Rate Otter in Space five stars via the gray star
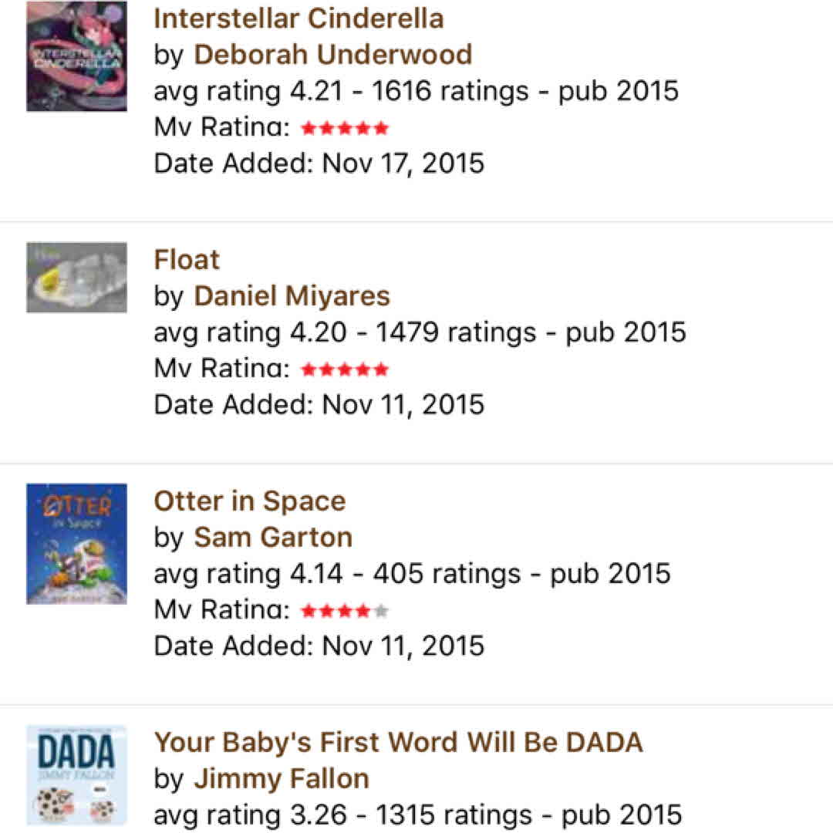The image size is (833, 833). (381, 612)
